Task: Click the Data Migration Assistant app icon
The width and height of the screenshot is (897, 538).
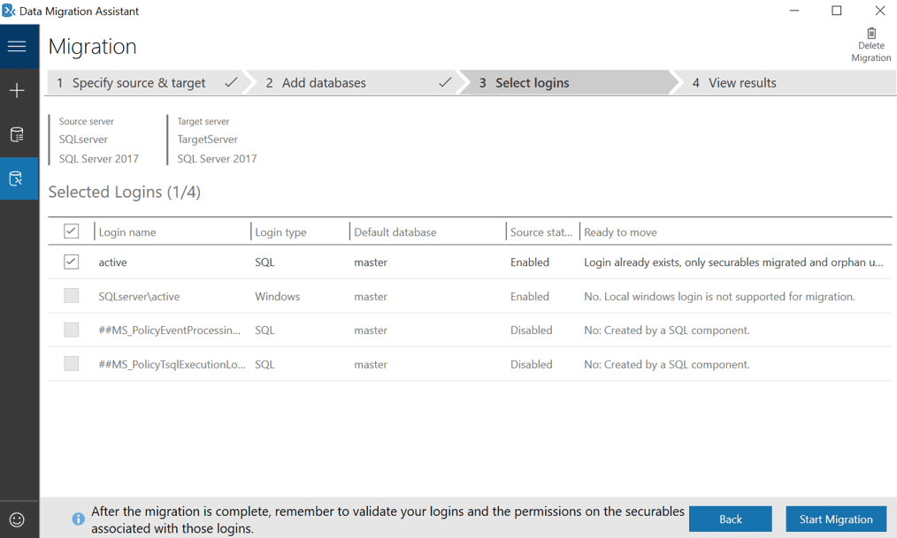Action: [9, 11]
